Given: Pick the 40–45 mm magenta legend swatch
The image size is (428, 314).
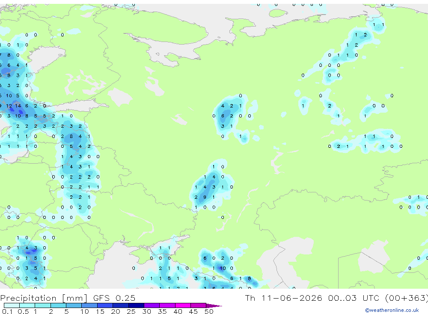Looking at the screenshot, I should (x=183, y=305).
